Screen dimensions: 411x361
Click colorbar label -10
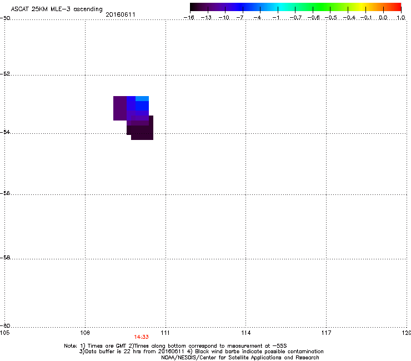point(224,18)
